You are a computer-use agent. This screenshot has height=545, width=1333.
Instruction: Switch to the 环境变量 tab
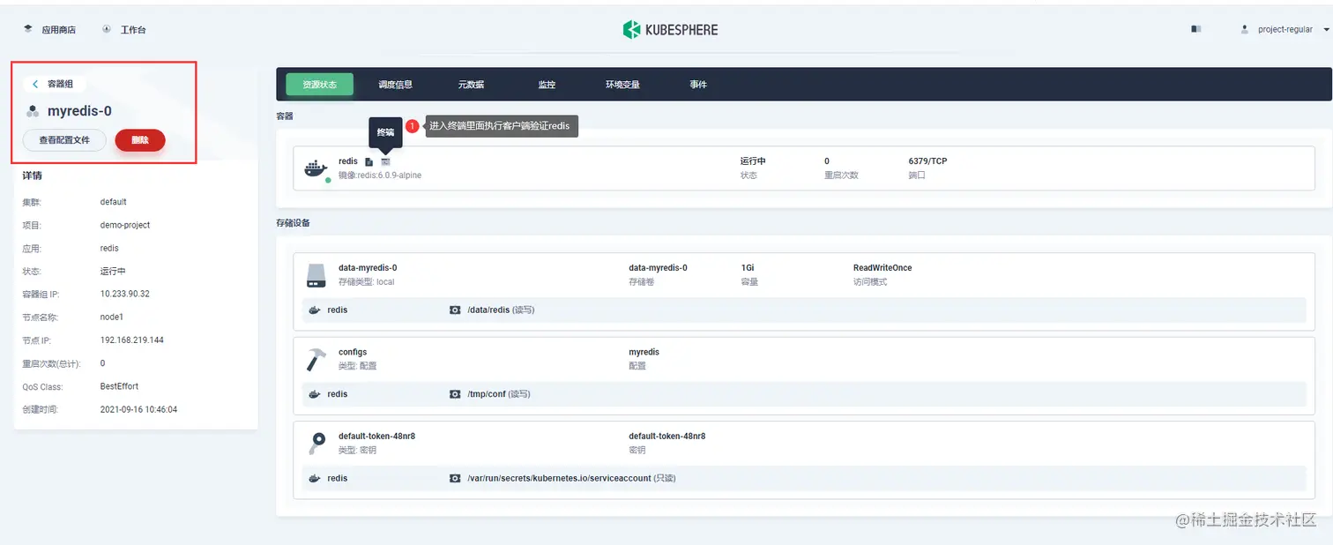coord(622,85)
